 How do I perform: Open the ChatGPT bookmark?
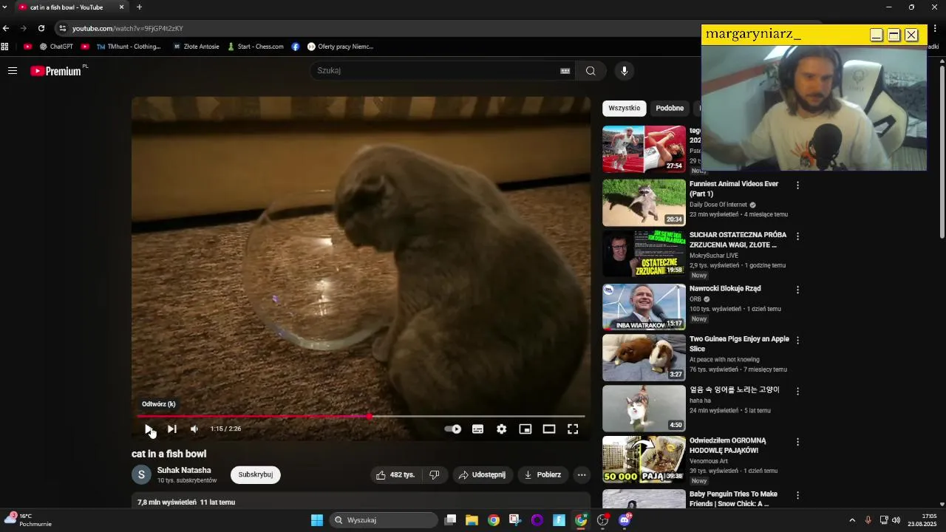point(56,47)
